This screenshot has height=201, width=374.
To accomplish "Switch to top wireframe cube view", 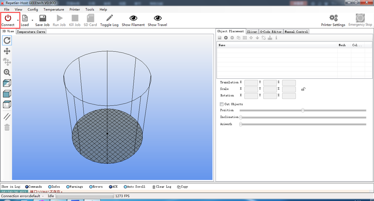I will tap(7, 104).
